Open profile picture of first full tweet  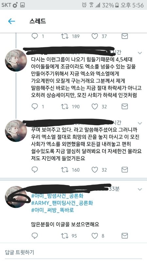(16, 60)
